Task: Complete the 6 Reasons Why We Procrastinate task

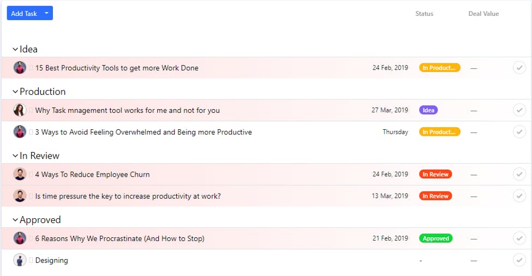Action: (519, 238)
